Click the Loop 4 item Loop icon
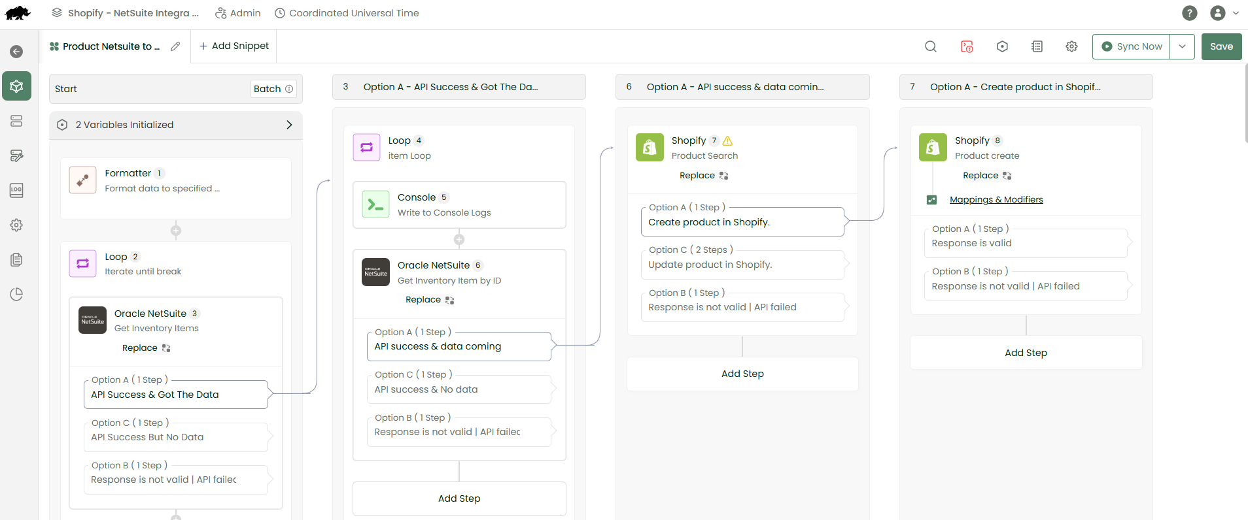Image resolution: width=1248 pixels, height=520 pixels. tap(366, 148)
